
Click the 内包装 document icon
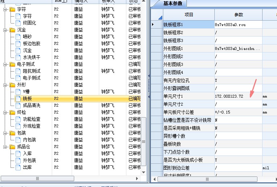click(x=18, y=140)
